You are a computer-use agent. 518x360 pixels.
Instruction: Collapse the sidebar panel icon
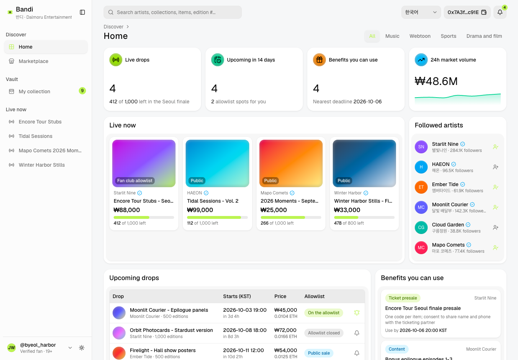82,12
